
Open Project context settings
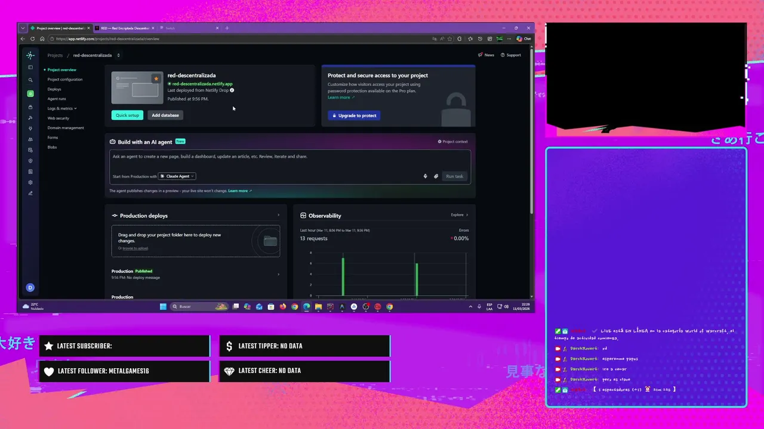coord(452,142)
